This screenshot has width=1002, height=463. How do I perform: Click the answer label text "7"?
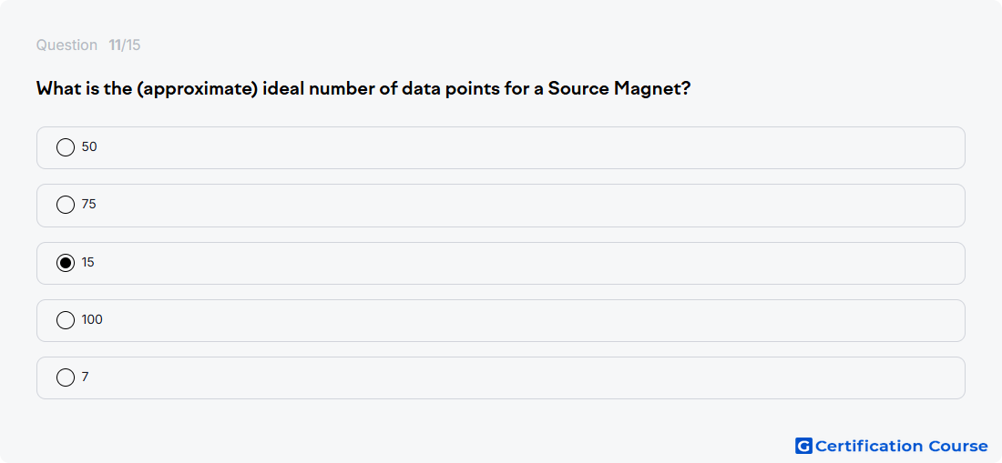85,377
